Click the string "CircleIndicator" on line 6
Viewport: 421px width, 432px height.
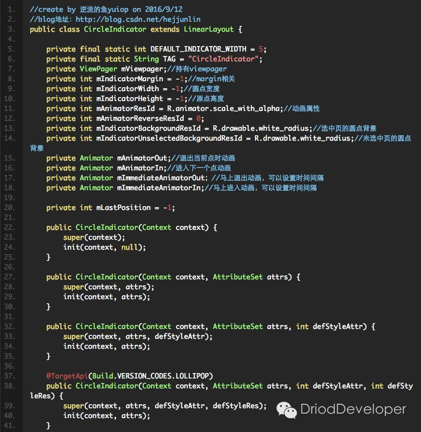point(223,59)
